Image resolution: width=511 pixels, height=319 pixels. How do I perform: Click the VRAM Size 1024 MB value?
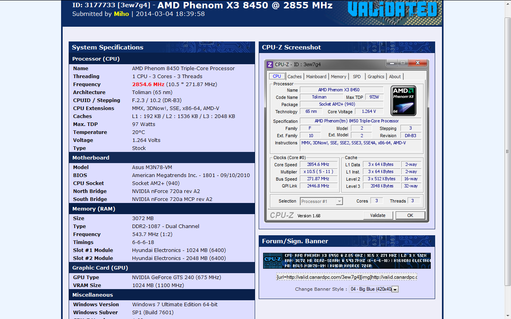coord(158,286)
